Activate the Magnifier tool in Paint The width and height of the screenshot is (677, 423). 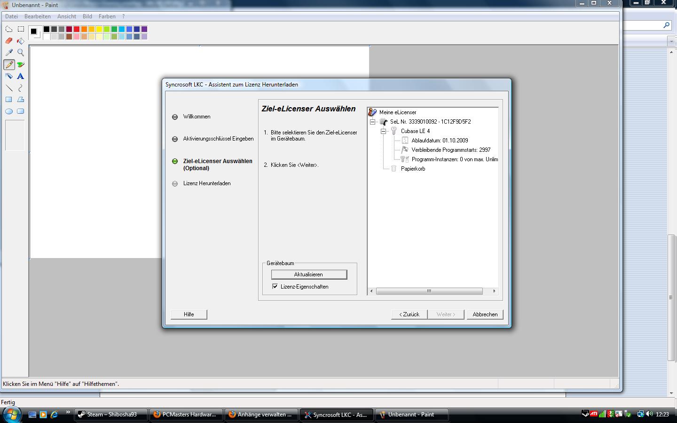(21, 53)
